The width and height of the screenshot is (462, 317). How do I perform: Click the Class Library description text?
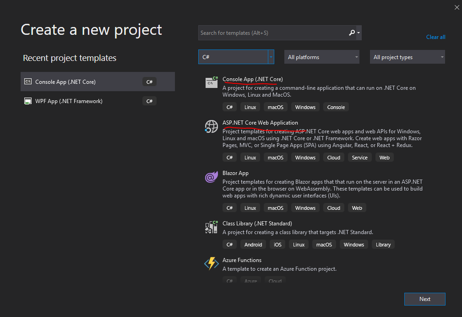coord(298,232)
